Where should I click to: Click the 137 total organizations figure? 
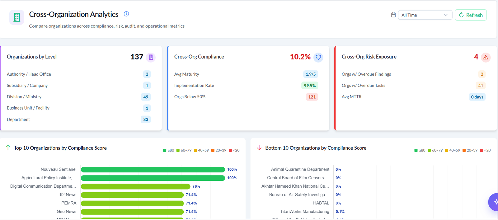pos(137,57)
